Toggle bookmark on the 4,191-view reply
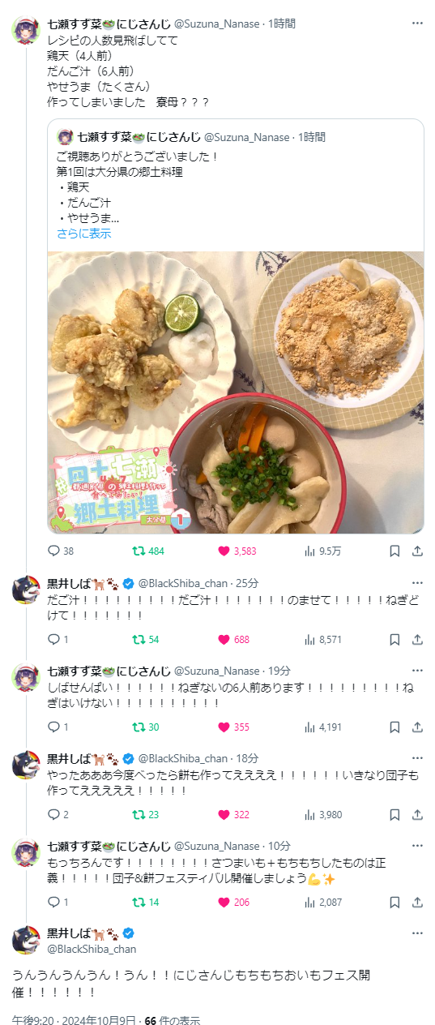435x1025 pixels. (394, 727)
